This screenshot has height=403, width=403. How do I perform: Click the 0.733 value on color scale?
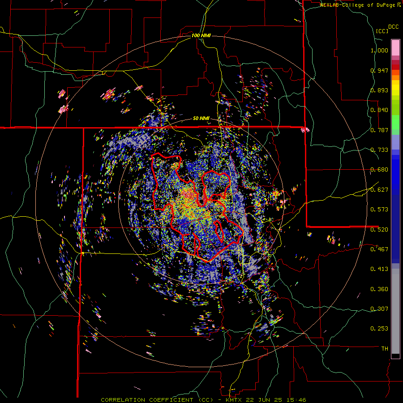point(379,150)
